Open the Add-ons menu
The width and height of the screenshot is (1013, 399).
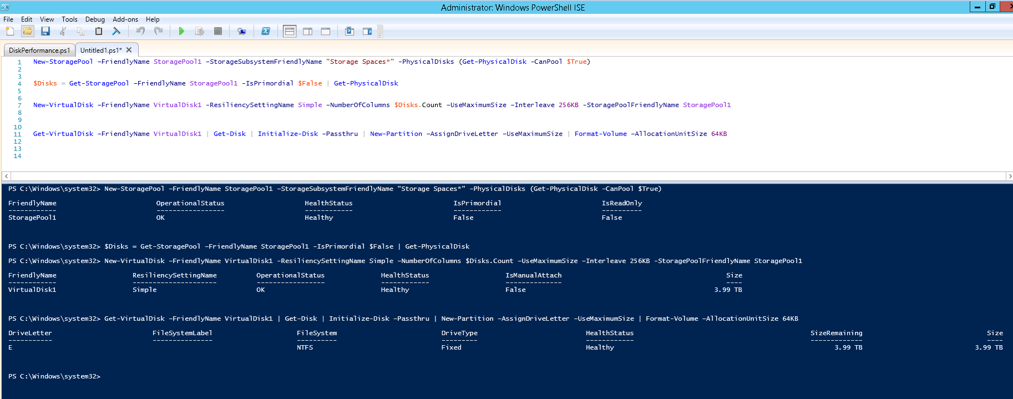click(x=125, y=19)
